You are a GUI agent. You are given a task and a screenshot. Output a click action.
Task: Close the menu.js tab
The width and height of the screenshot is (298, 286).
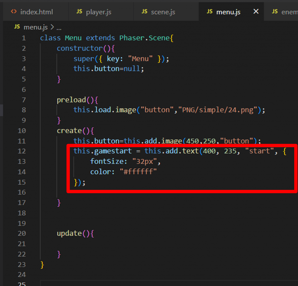tap(256, 12)
